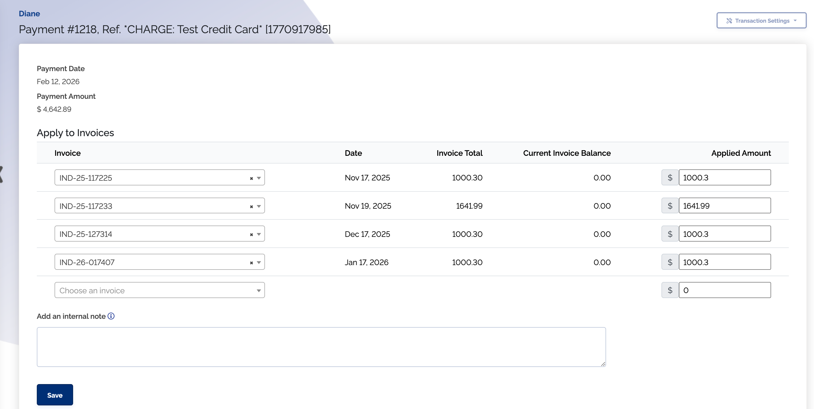
Task: Remove the IND-25-127314 invoice with x
Action: 251,235
